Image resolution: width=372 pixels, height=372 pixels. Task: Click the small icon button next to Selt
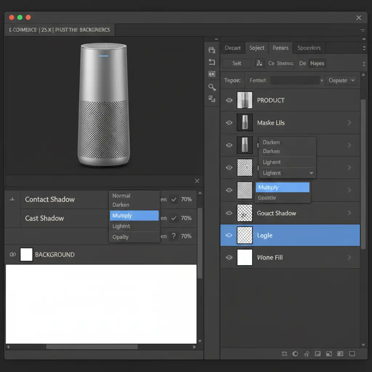(x=259, y=63)
